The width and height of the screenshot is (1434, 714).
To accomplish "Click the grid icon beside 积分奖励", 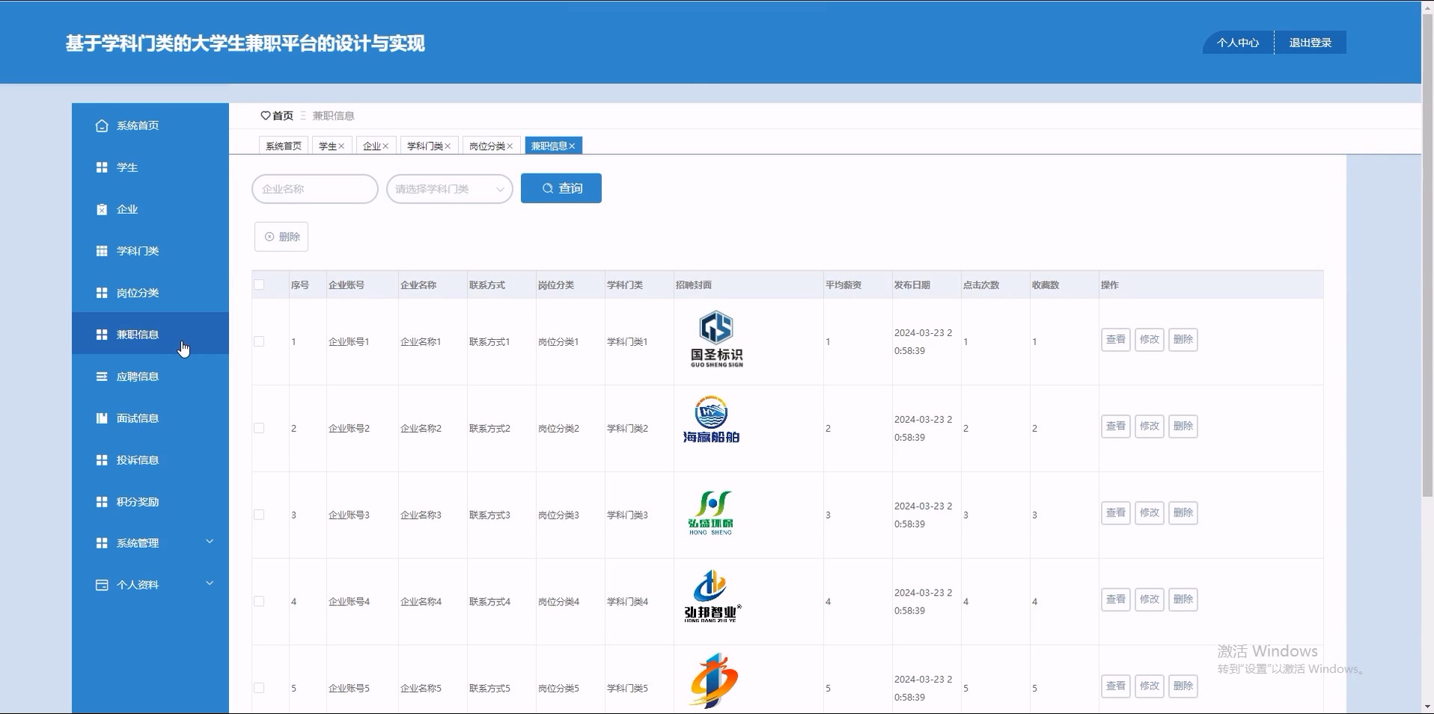I will 102,501.
